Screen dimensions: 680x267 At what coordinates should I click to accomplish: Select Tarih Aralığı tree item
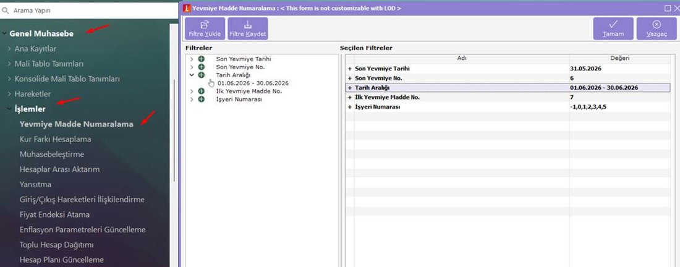(x=233, y=75)
